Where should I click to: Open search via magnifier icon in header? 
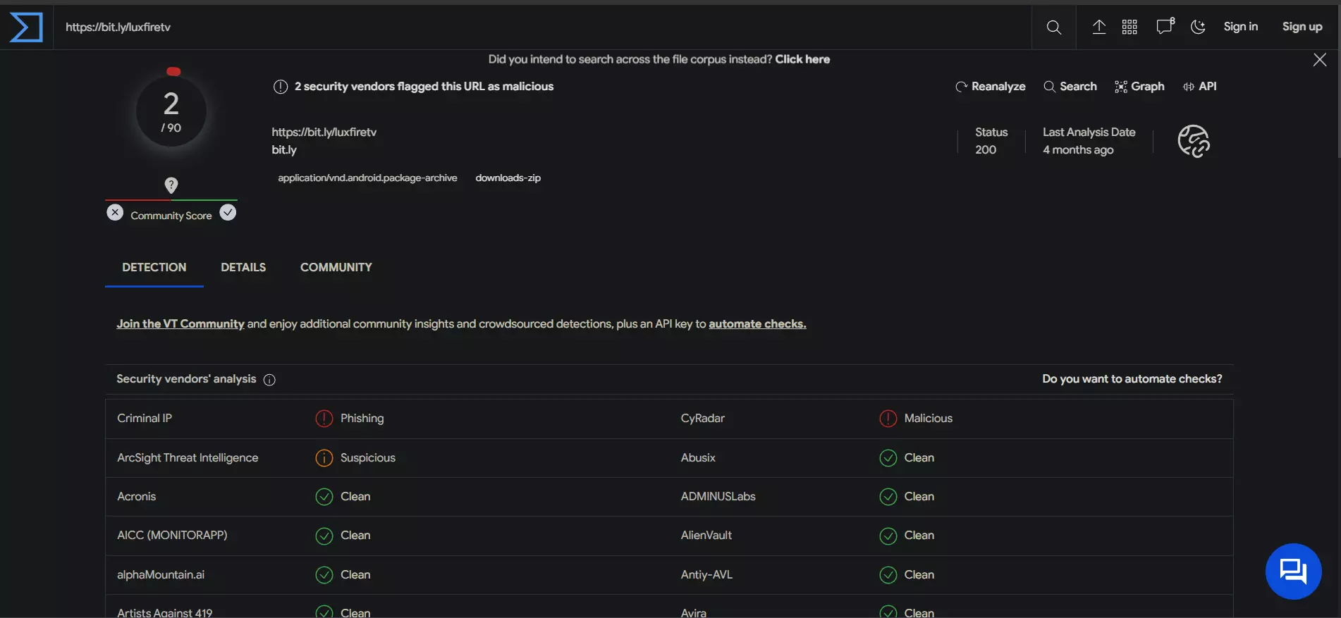[x=1053, y=27]
